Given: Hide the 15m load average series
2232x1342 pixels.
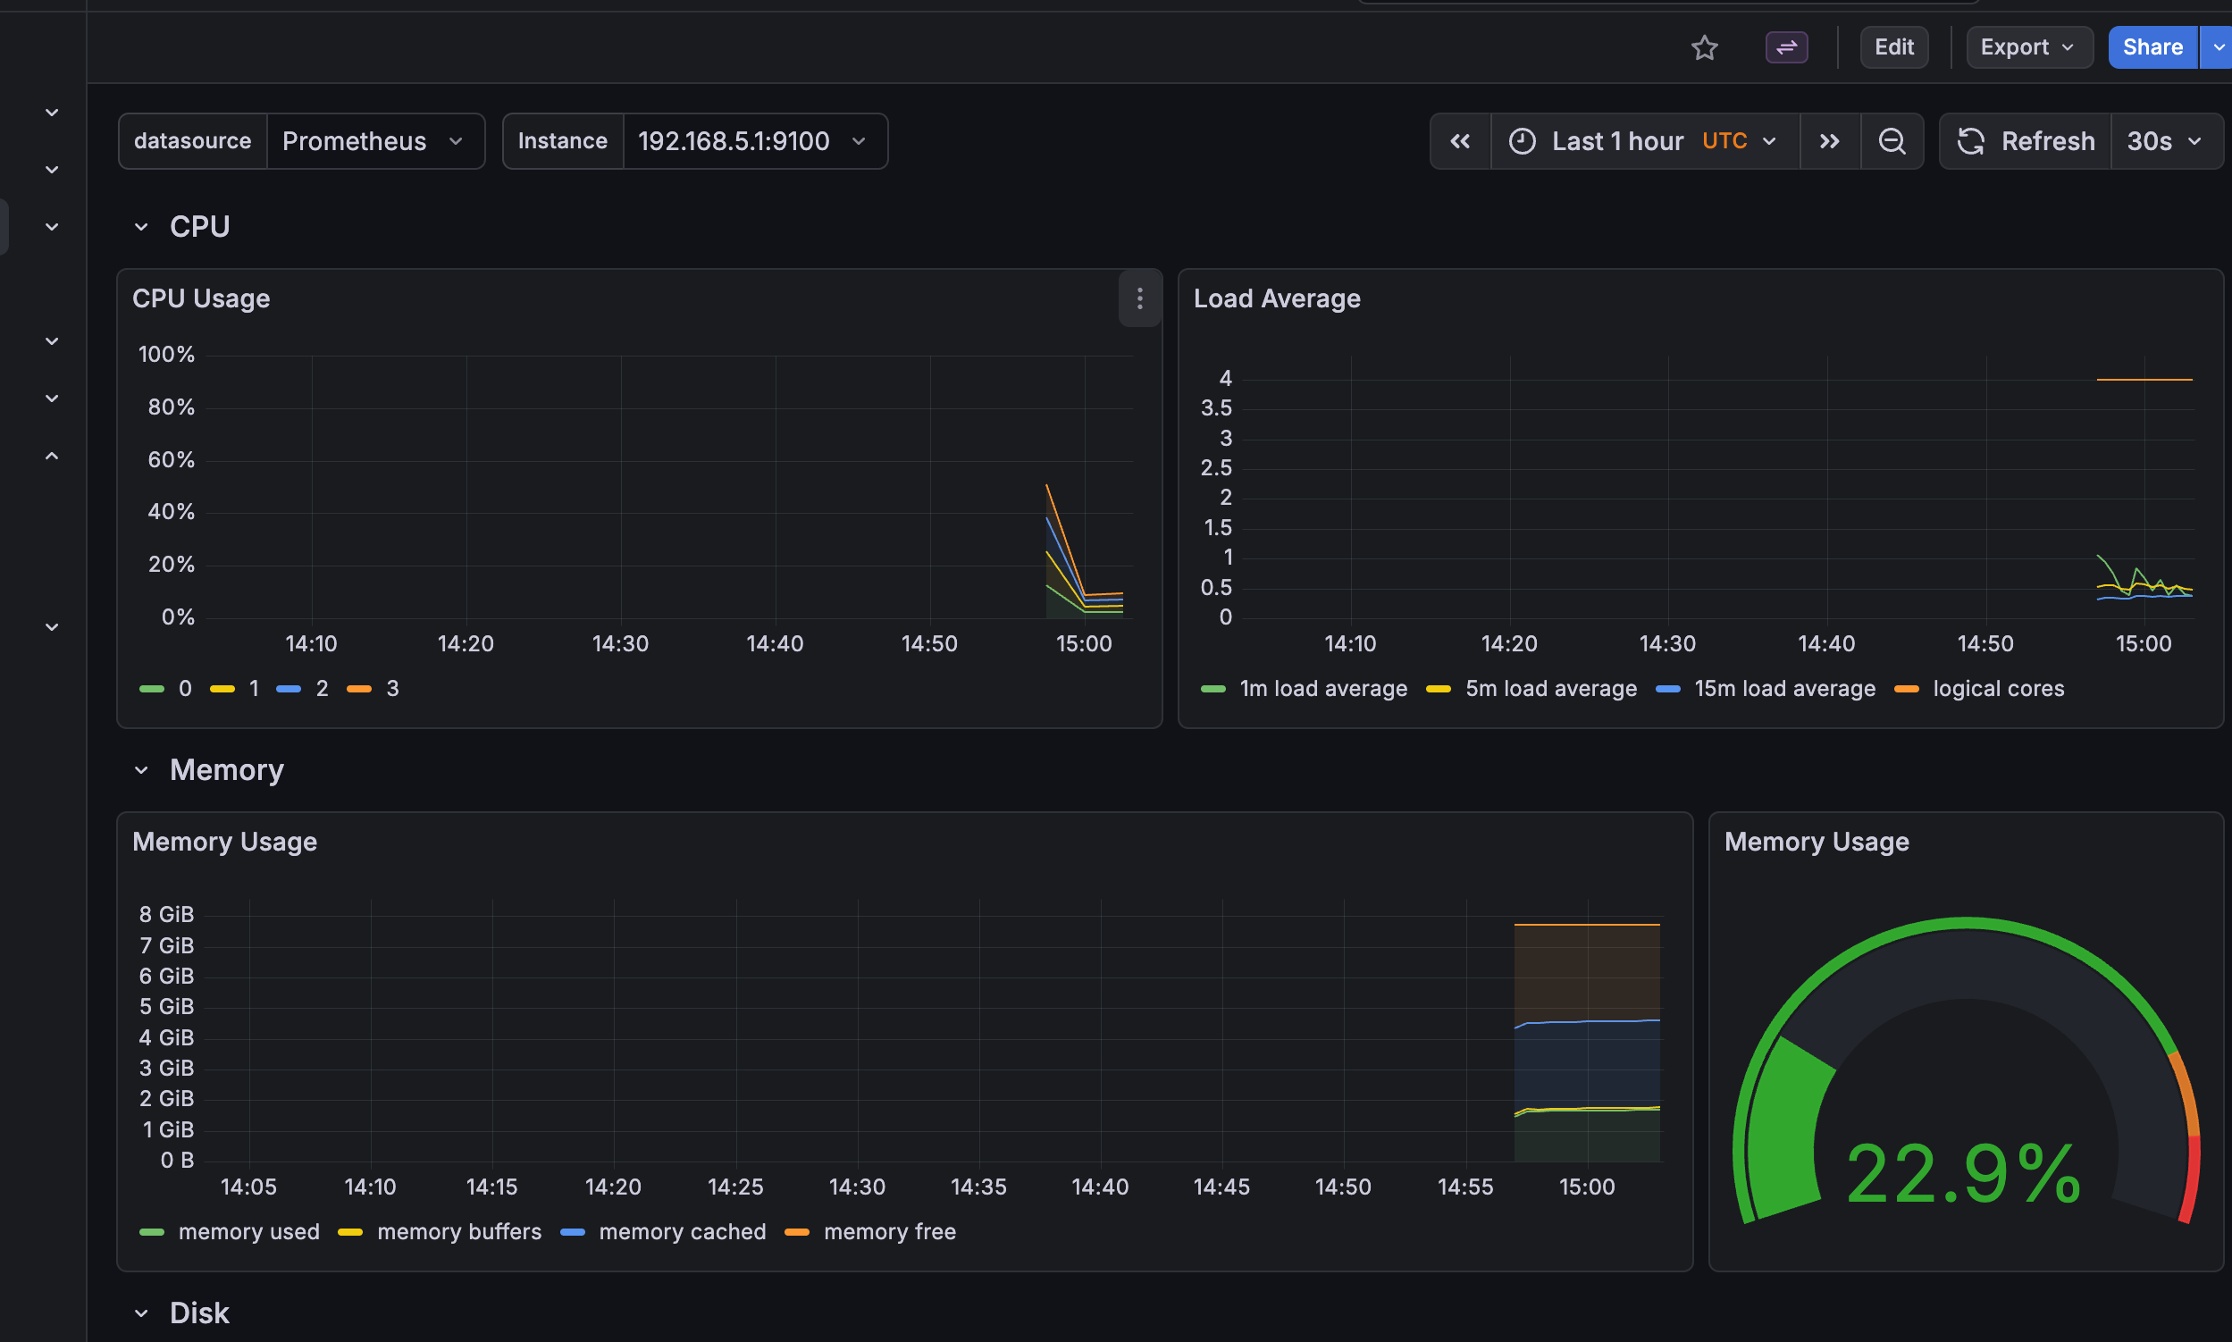Looking at the screenshot, I should click(x=1784, y=688).
